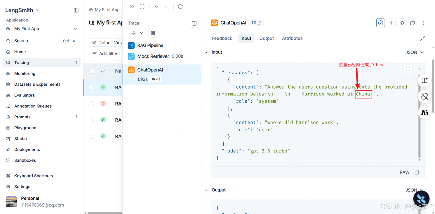Viewport: 435px width, 214px height.
Task: Click the Deployments rocket icon
Action: tap(8, 150)
